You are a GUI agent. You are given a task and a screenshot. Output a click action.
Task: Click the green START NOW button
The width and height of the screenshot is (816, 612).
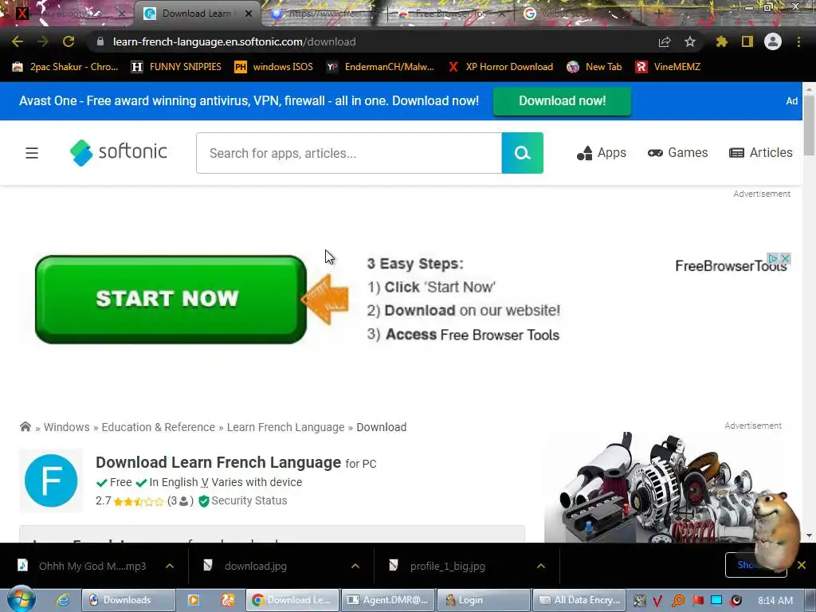tap(171, 300)
